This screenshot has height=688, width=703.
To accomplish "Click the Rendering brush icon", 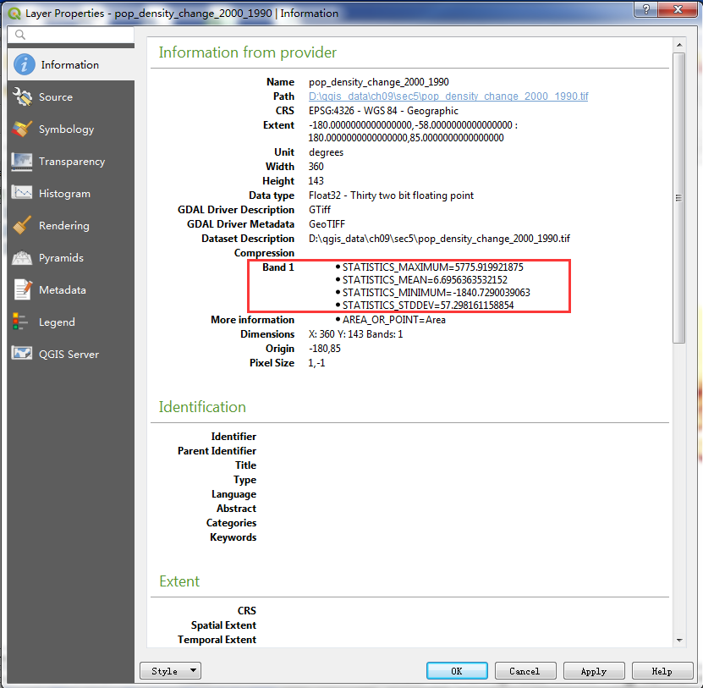I will [22, 226].
